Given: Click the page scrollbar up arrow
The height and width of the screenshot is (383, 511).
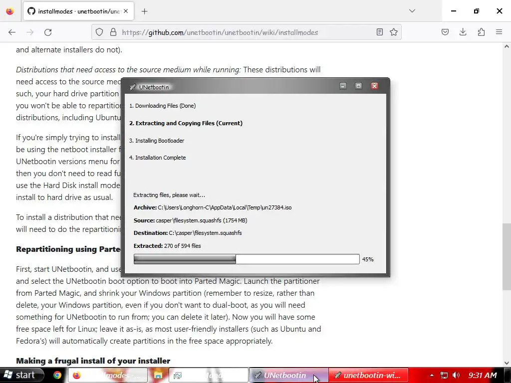Looking at the screenshot, I should pyautogui.click(x=507, y=46).
